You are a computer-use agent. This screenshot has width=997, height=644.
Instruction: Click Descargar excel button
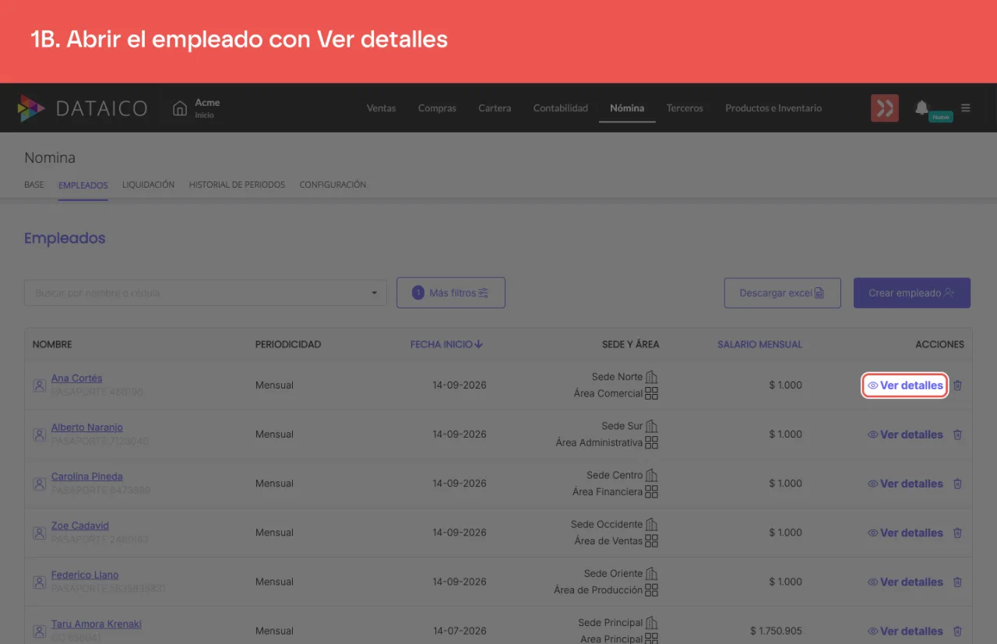[x=783, y=293]
